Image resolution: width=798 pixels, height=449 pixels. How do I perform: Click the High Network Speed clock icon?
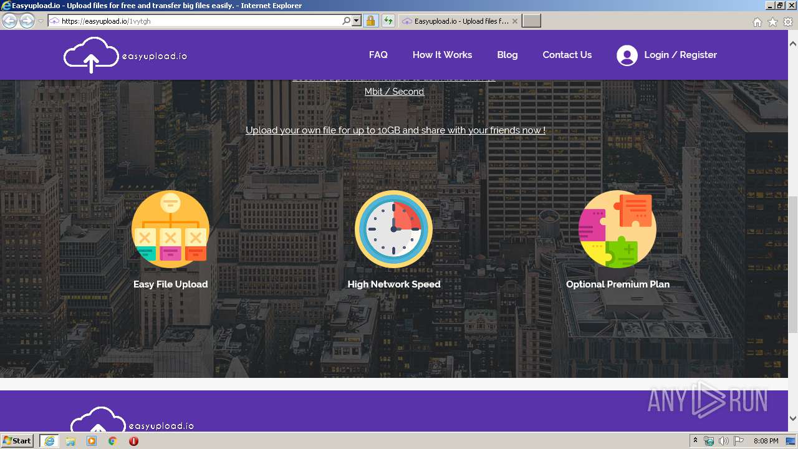coord(393,229)
